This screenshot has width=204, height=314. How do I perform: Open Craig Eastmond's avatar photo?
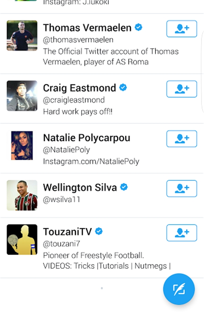tap(22, 96)
